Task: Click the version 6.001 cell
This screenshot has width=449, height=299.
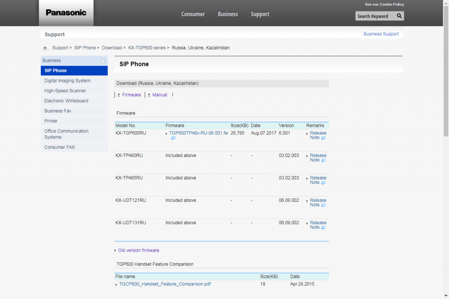Action: pos(284,133)
